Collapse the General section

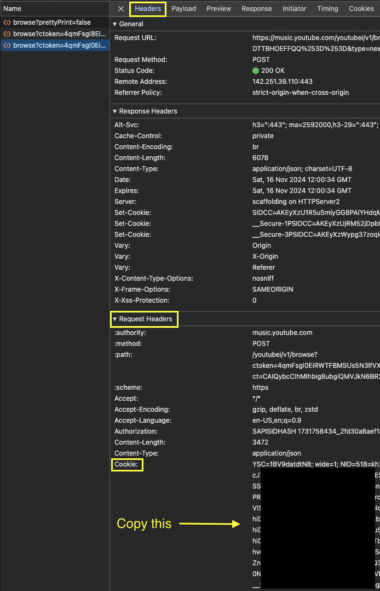point(115,24)
